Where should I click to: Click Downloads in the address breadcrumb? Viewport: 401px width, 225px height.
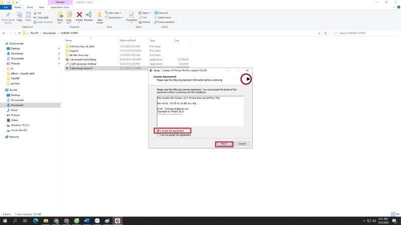point(49,33)
